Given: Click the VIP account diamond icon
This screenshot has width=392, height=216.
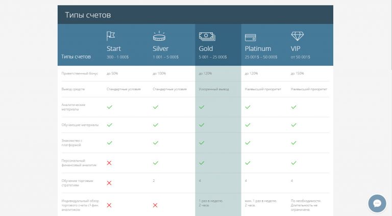Looking at the screenshot, I should tap(298, 36).
